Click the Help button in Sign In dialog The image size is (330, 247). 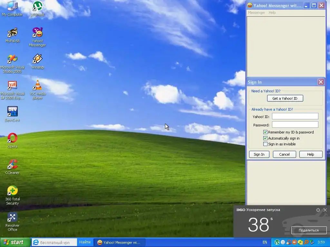pyautogui.click(x=311, y=154)
